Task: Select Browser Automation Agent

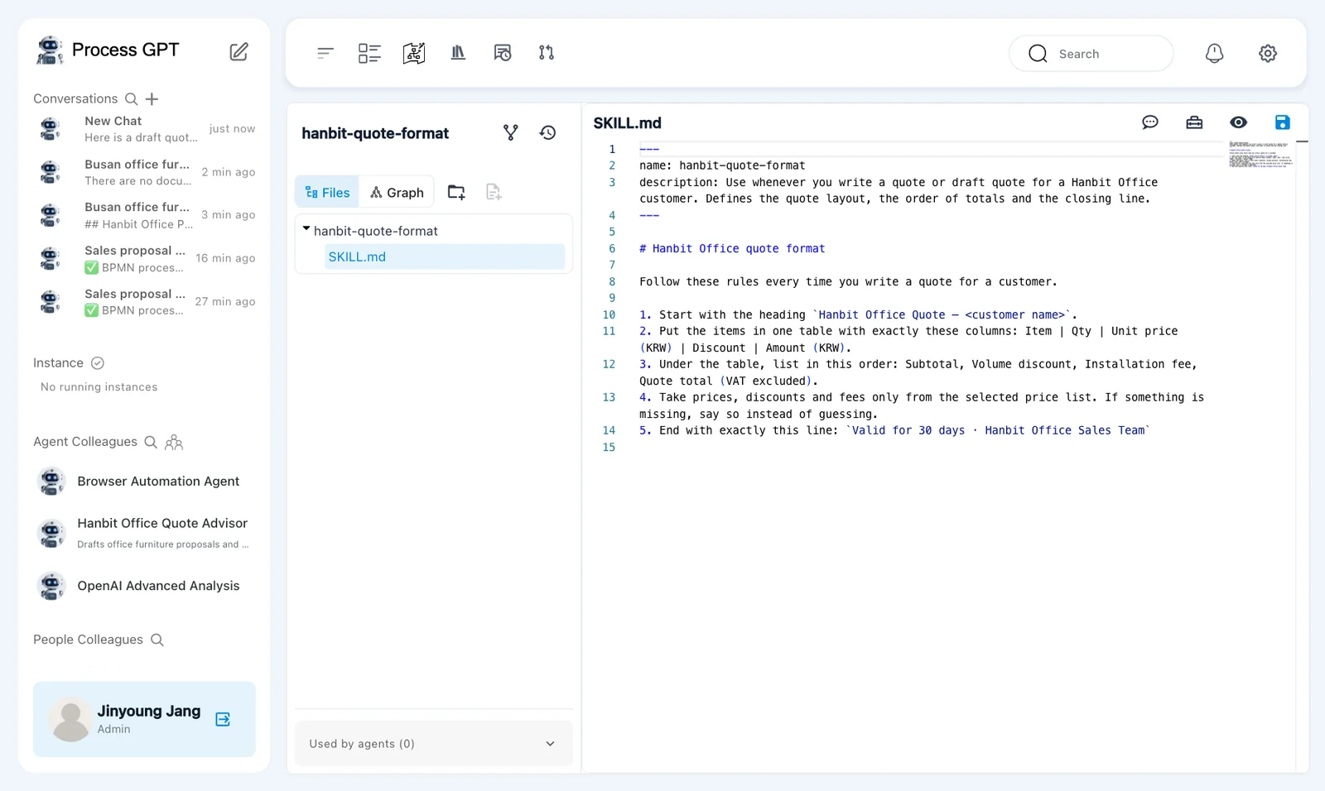Action: click(x=145, y=482)
